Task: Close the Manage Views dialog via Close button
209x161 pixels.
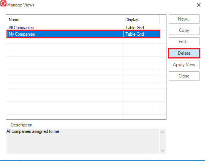Action: click(184, 76)
